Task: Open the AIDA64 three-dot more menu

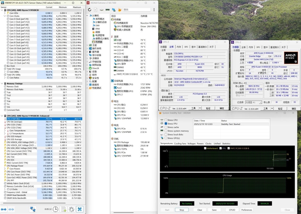Action: coord(154,10)
